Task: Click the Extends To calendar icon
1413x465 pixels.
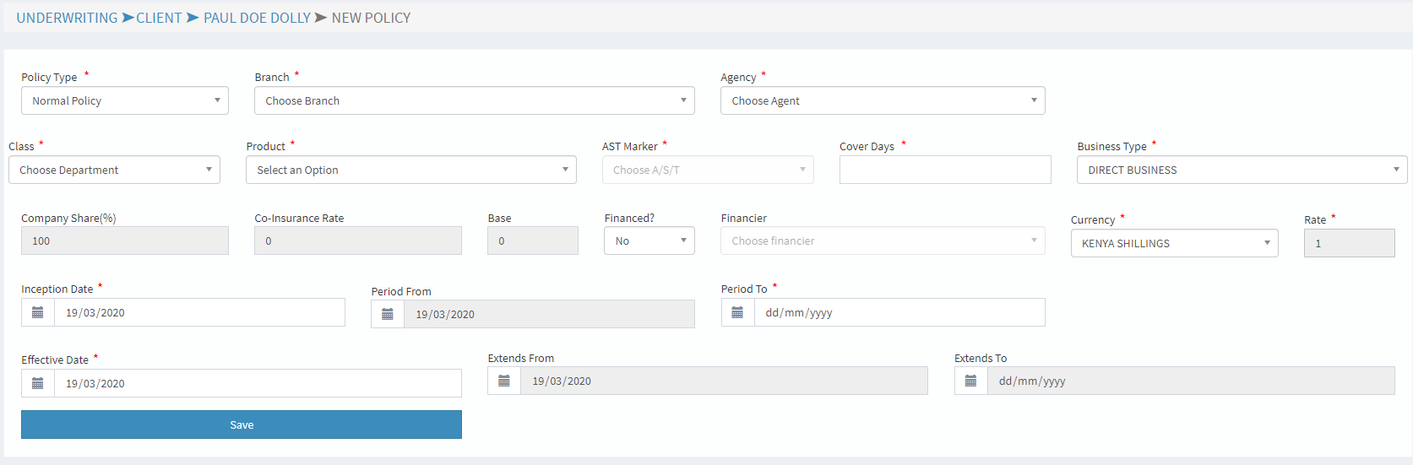Action: (x=970, y=381)
